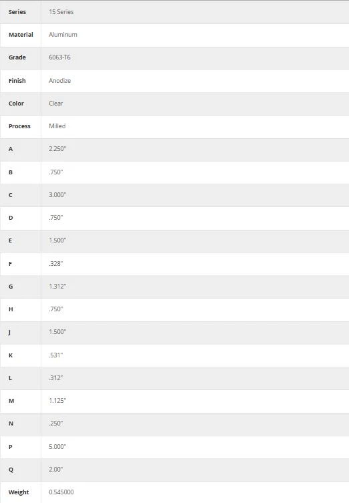The height and width of the screenshot is (503, 349).
Task: Select dimension P value 5.000"
Action: point(57,446)
